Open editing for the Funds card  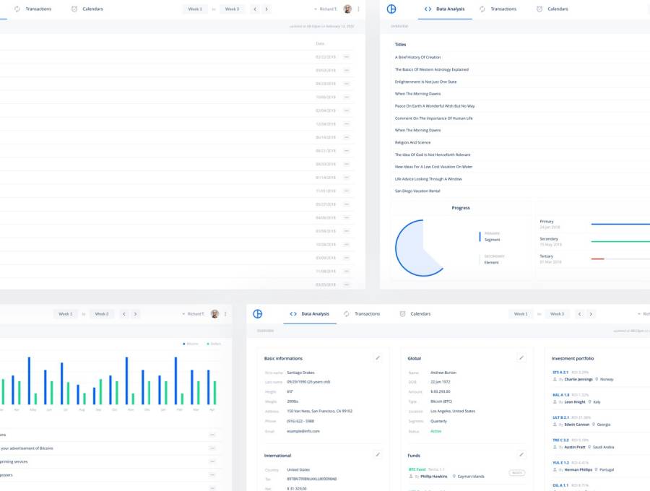pyautogui.click(x=521, y=455)
